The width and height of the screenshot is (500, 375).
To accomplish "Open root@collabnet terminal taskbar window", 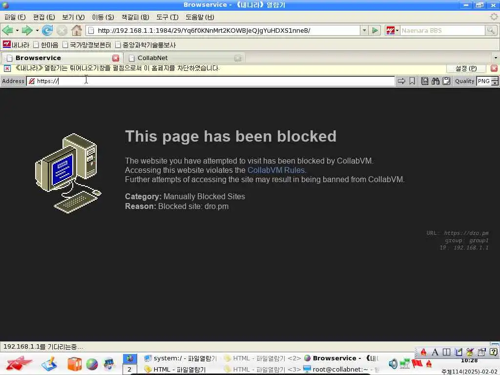I will [341, 370].
